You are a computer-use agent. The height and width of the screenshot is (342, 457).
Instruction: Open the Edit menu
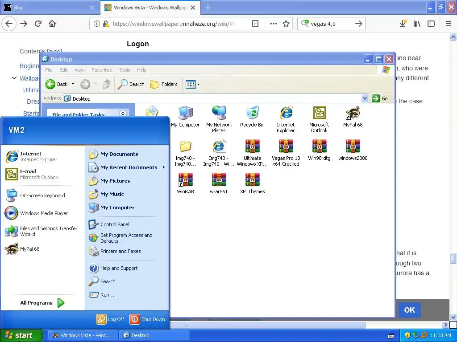pyautogui.click(x=63, y=70)
